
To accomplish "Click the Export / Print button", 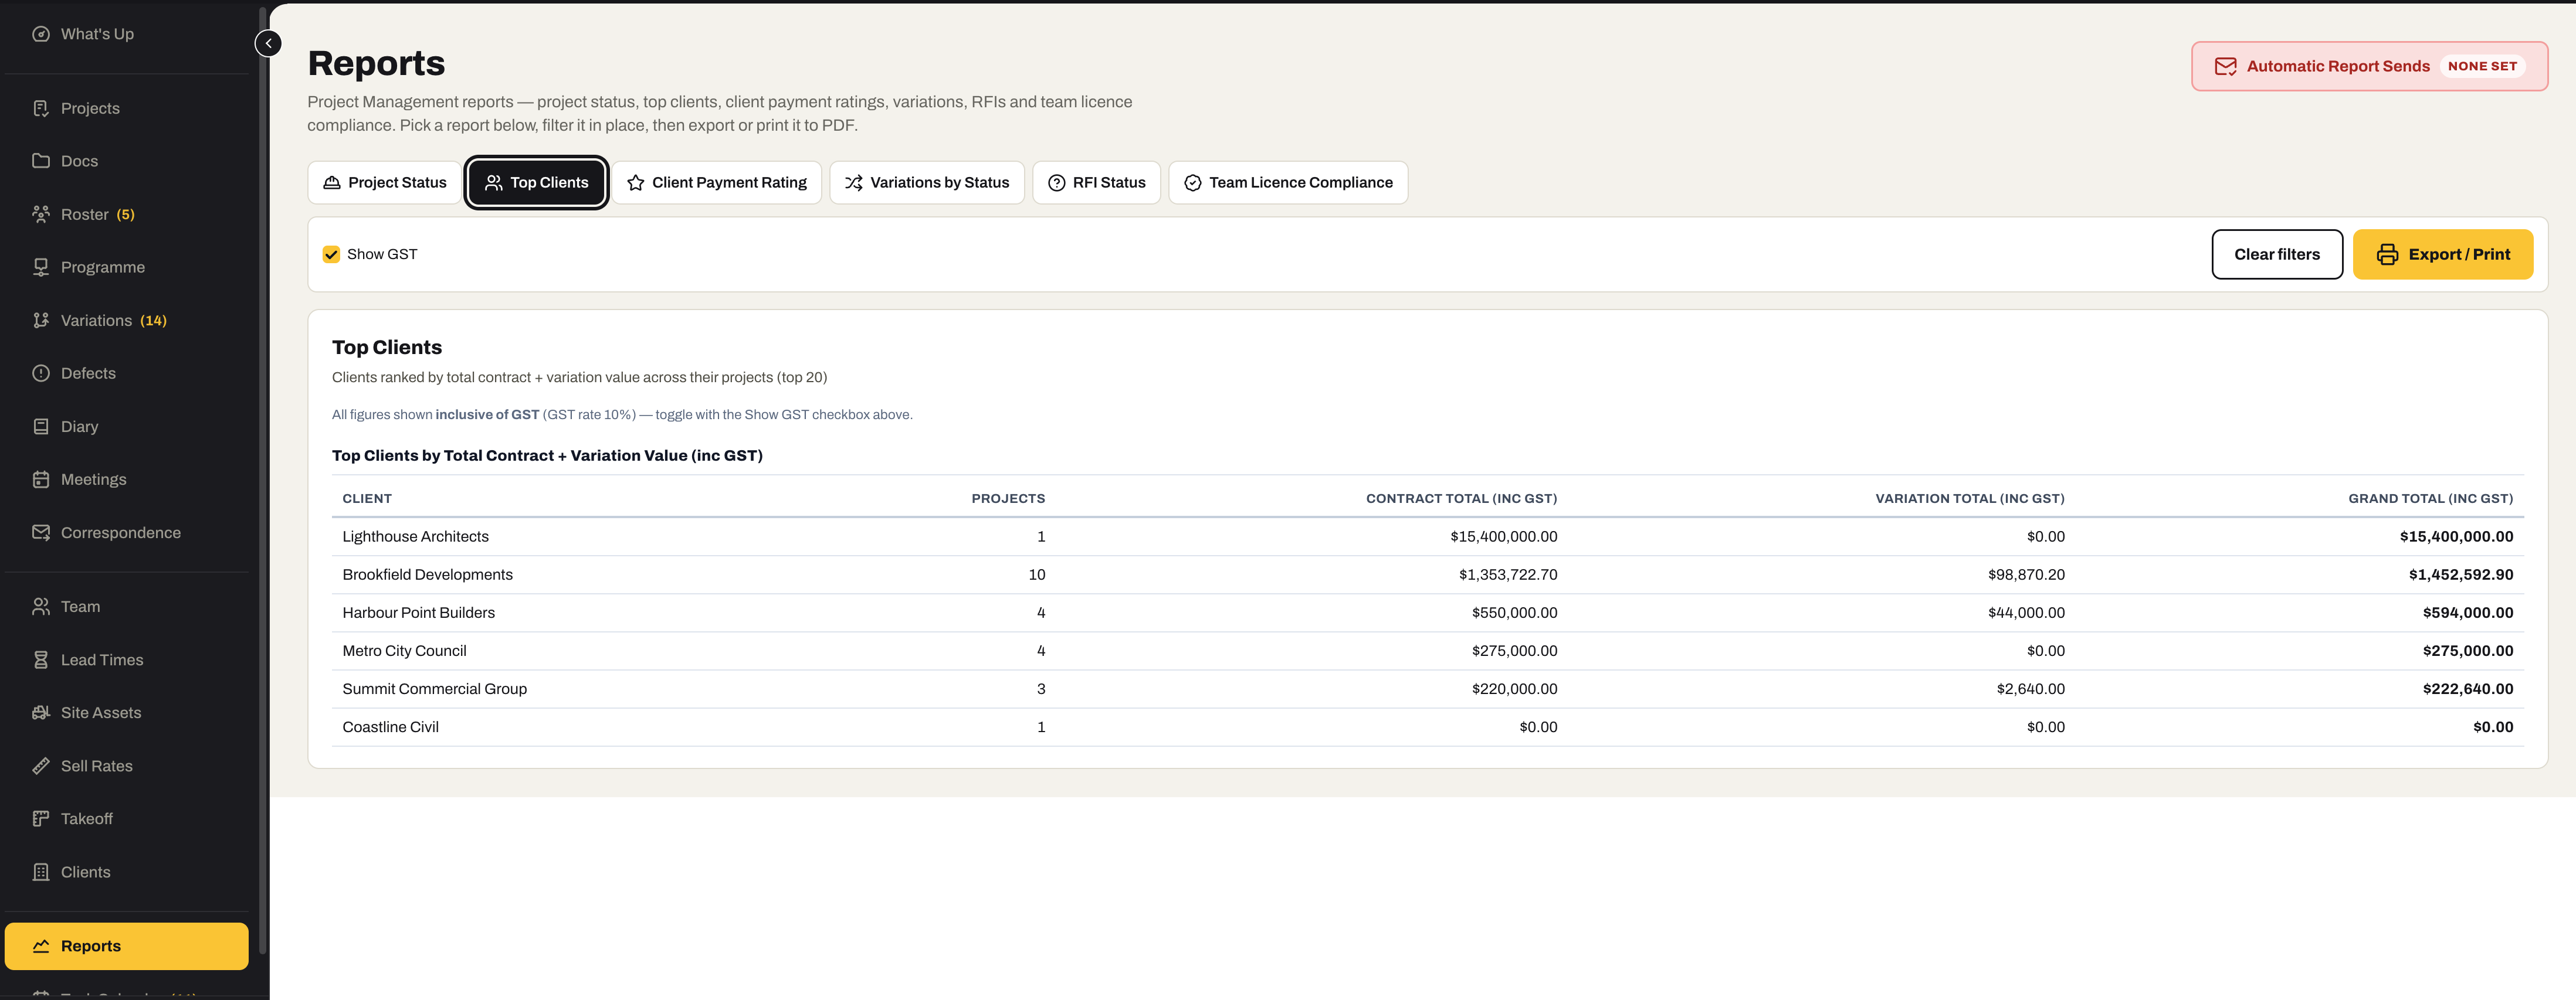I will 2442,255.
